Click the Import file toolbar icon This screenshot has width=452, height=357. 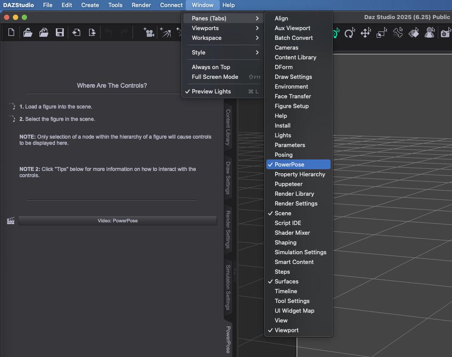click(x=76, y=32)
